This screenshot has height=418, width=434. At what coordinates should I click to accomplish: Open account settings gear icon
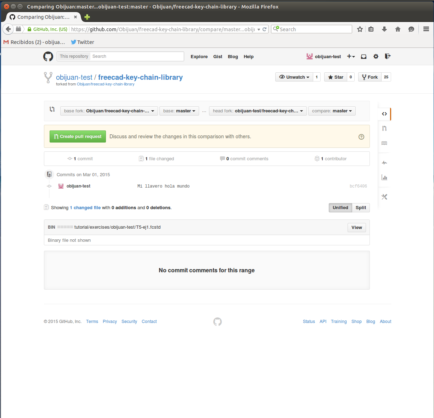(376, 56)
